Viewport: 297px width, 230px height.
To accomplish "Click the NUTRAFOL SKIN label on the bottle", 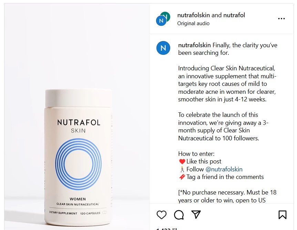I will pyautogui.click(x=79, y=126).
